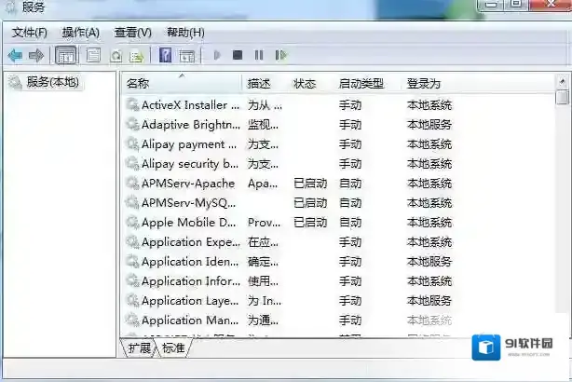Open the 查看(V) menu
Viewport: 572px width, 382px height.
click(x=132, y=33)
